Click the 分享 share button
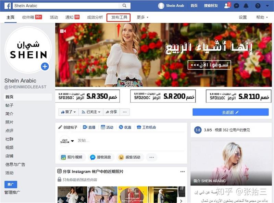The width and height of the screenshot is (274, 203). click(x=111, y=112)
